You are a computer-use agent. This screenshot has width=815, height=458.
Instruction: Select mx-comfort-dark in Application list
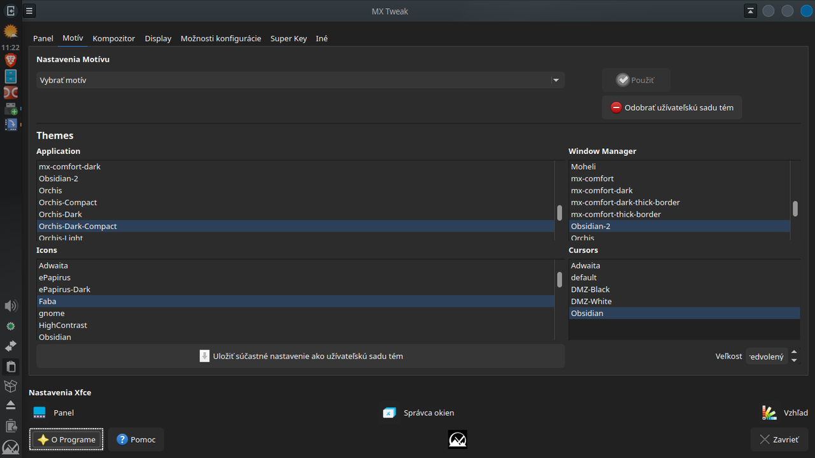[x=295, y=167]
